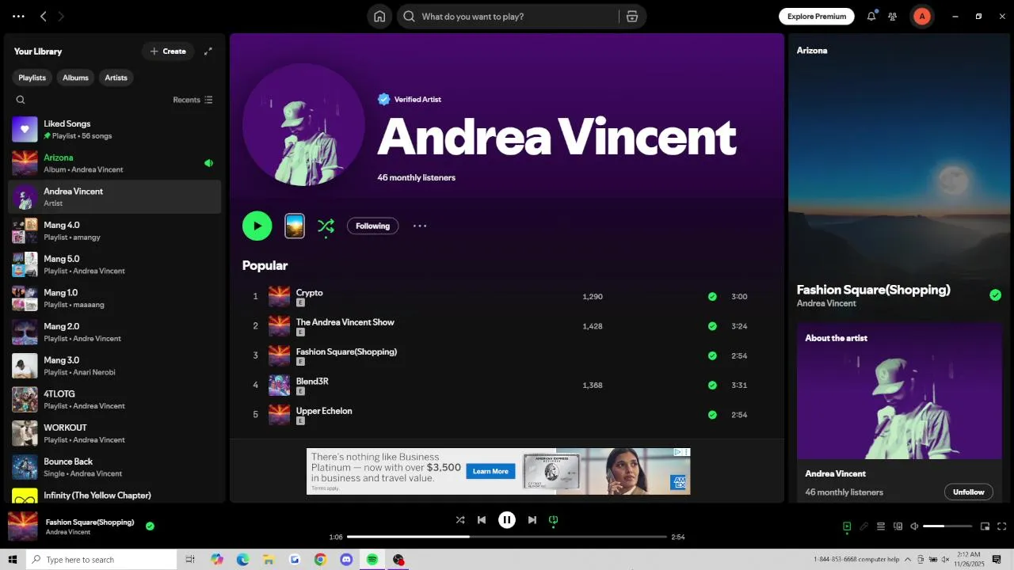Filter library by Albums
The width and height of the screenshot is (1014, 570).
pyautogui.click(x=75, y=78)
